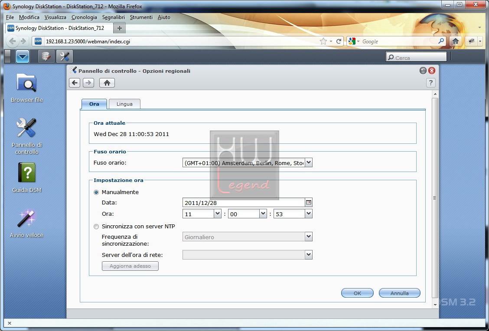Close the Pannello di controllo panel
The width and height of the screenshot is (489, 331).
tap(432, 71)
